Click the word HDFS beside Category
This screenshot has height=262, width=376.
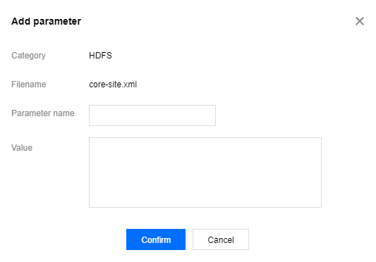100,56
